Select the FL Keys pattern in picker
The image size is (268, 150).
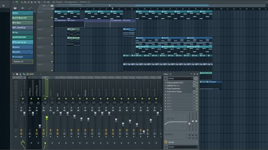coord(23,22)
